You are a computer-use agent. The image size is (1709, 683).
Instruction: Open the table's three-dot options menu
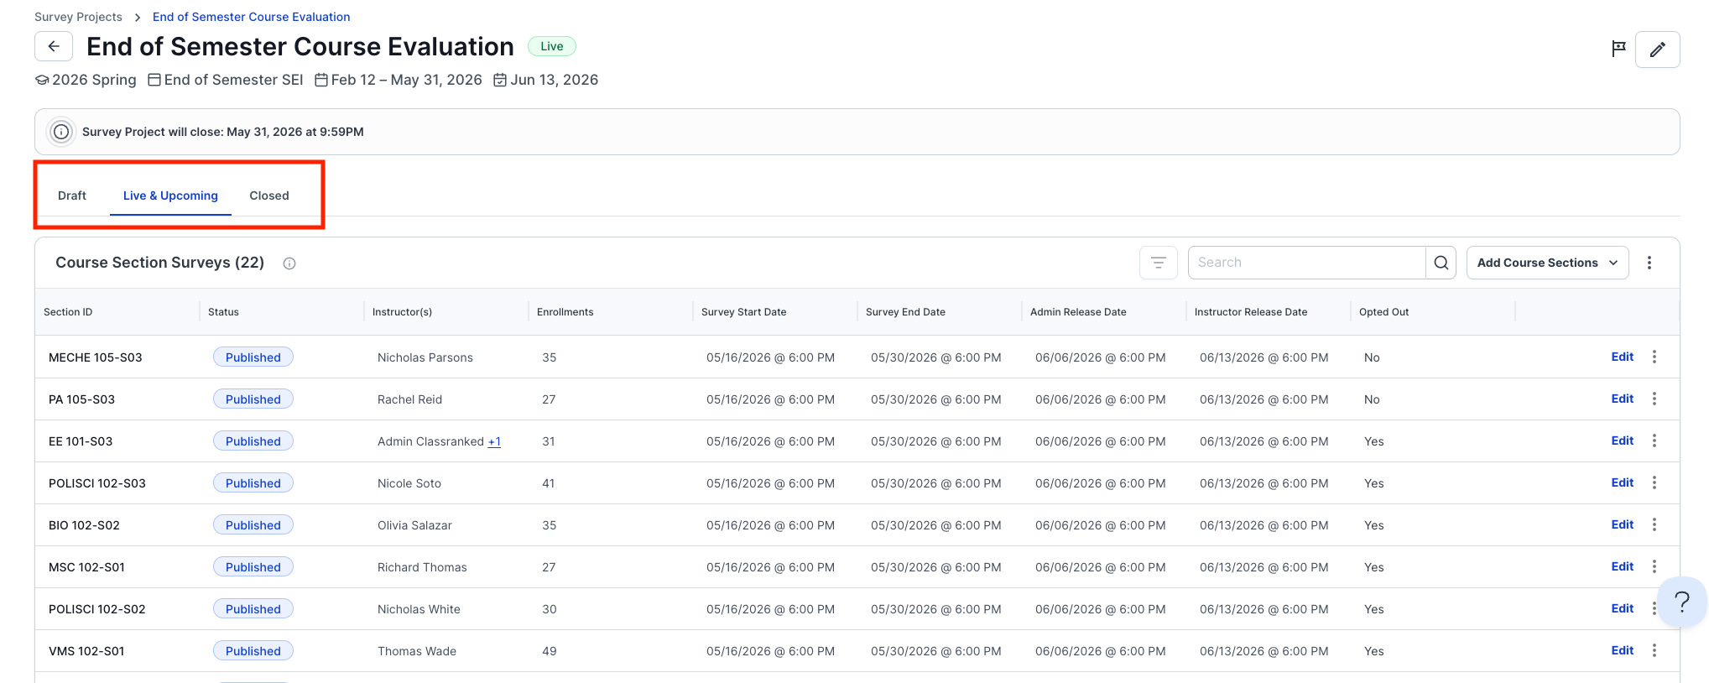[1649, 263]
